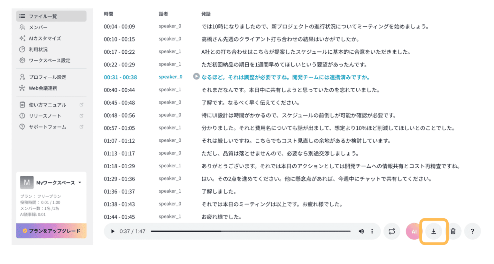Click the pink AI button
Viewport: 494px width, 264px height.
pyautogui.click(x=414, y=231)
